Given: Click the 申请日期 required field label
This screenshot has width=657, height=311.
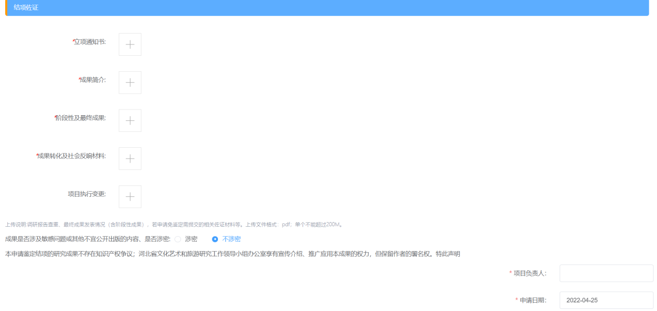Looking at the screenshot, I should pos(533,300).
